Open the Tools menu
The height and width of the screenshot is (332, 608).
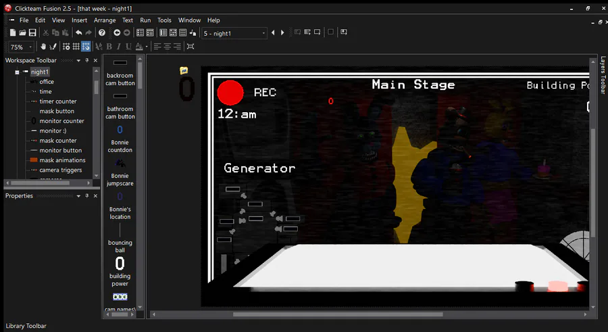164,20
